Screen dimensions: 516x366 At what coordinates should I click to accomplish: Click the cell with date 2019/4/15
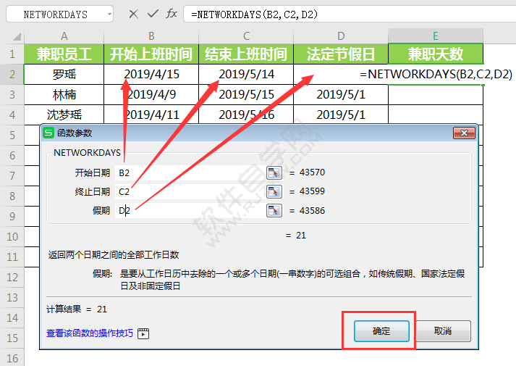pos(151,74)
